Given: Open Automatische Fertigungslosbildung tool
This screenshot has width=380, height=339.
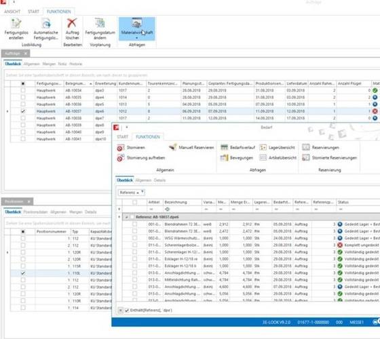Looking at the screenshot, I should [46, 28].
